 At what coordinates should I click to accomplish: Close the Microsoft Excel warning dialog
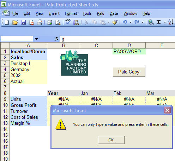(167, 110)
